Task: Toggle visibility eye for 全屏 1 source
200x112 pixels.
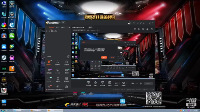Action: (47, 31)
